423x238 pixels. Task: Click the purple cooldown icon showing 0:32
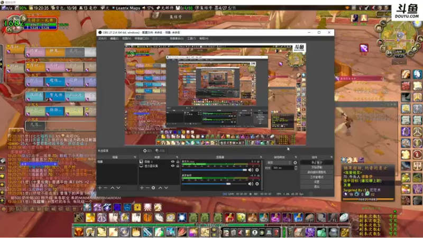364,48
